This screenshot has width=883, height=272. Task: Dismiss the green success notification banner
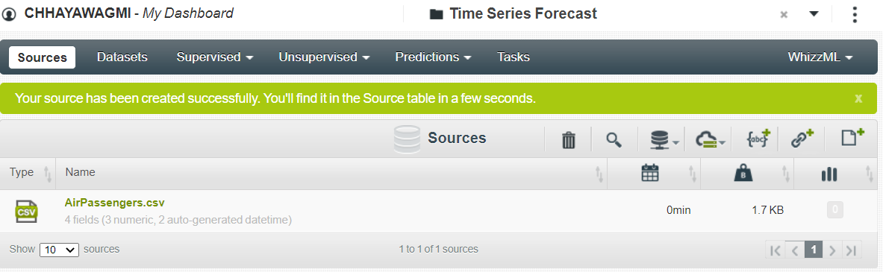click(x=858, y=98)
